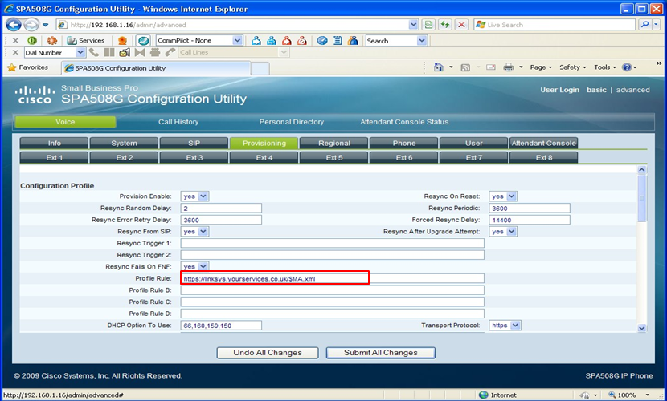
Task: Click the Profile Rule input field
Action: [x=332, y=278]
